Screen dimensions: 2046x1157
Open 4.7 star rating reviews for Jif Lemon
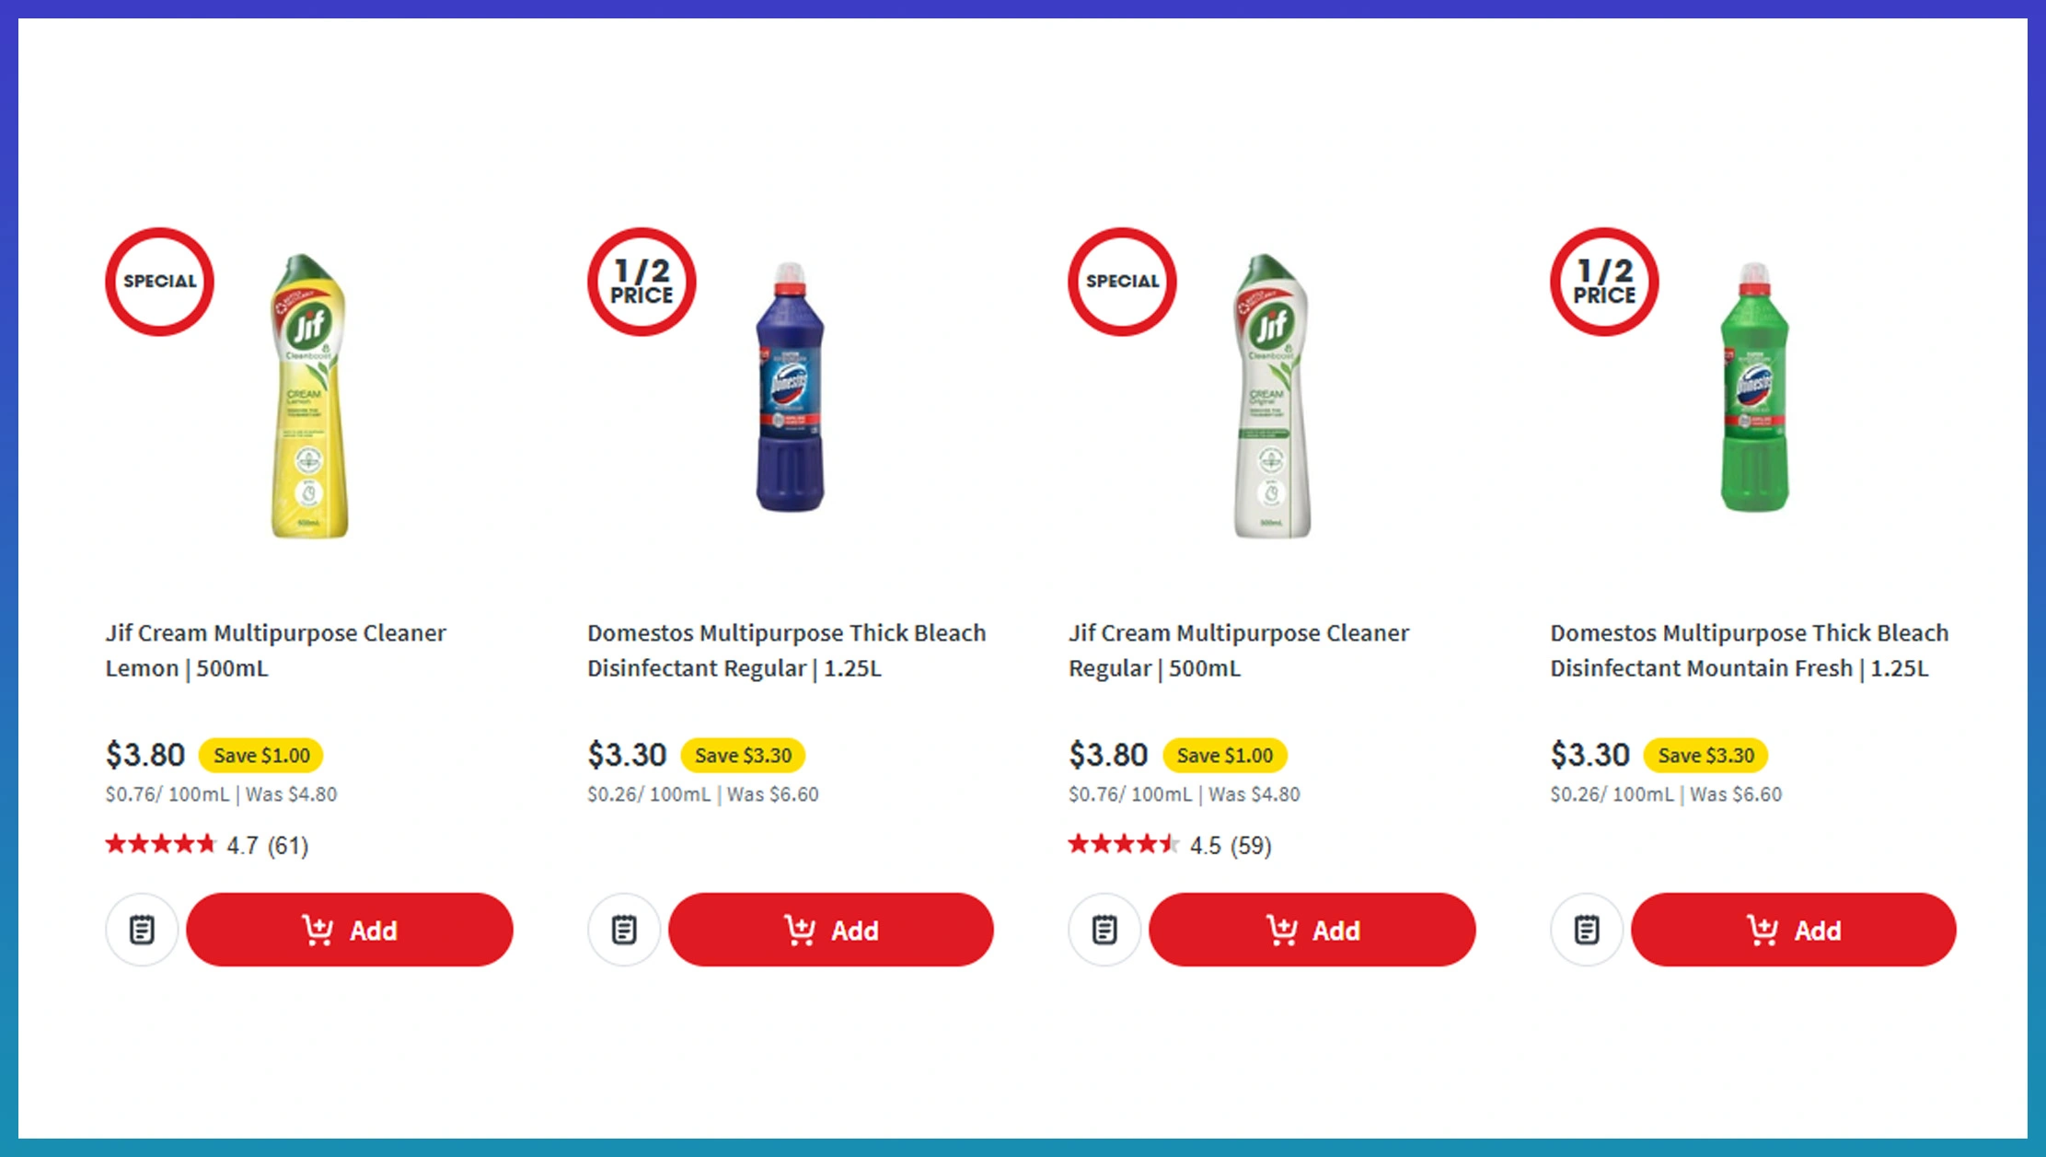207,845
